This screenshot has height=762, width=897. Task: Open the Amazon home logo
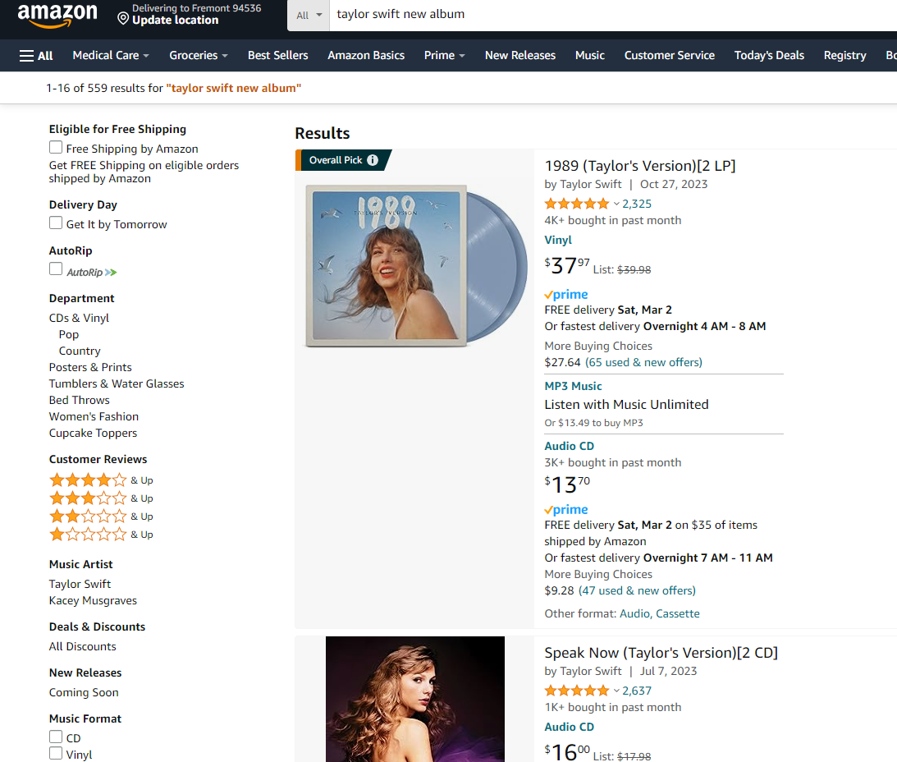coord(57,15)
